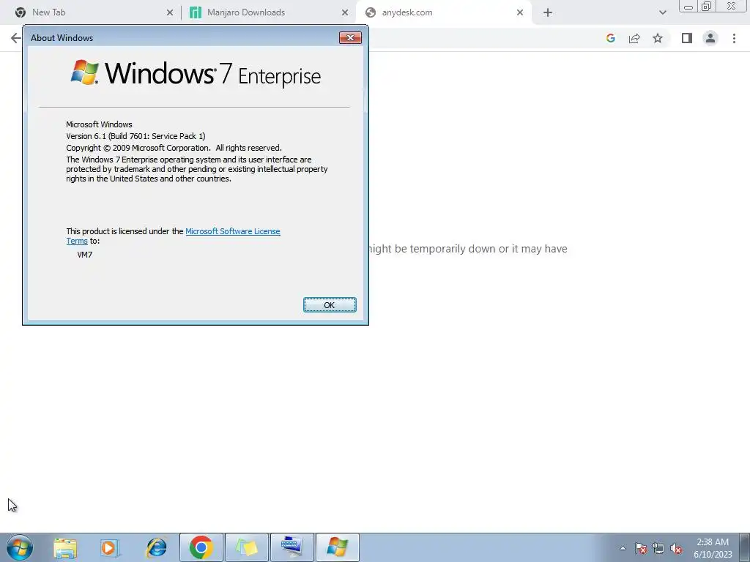Click the VM7 licensee name
The height and width of the screenshot is (562, 750).
click(x=85, y=255)
